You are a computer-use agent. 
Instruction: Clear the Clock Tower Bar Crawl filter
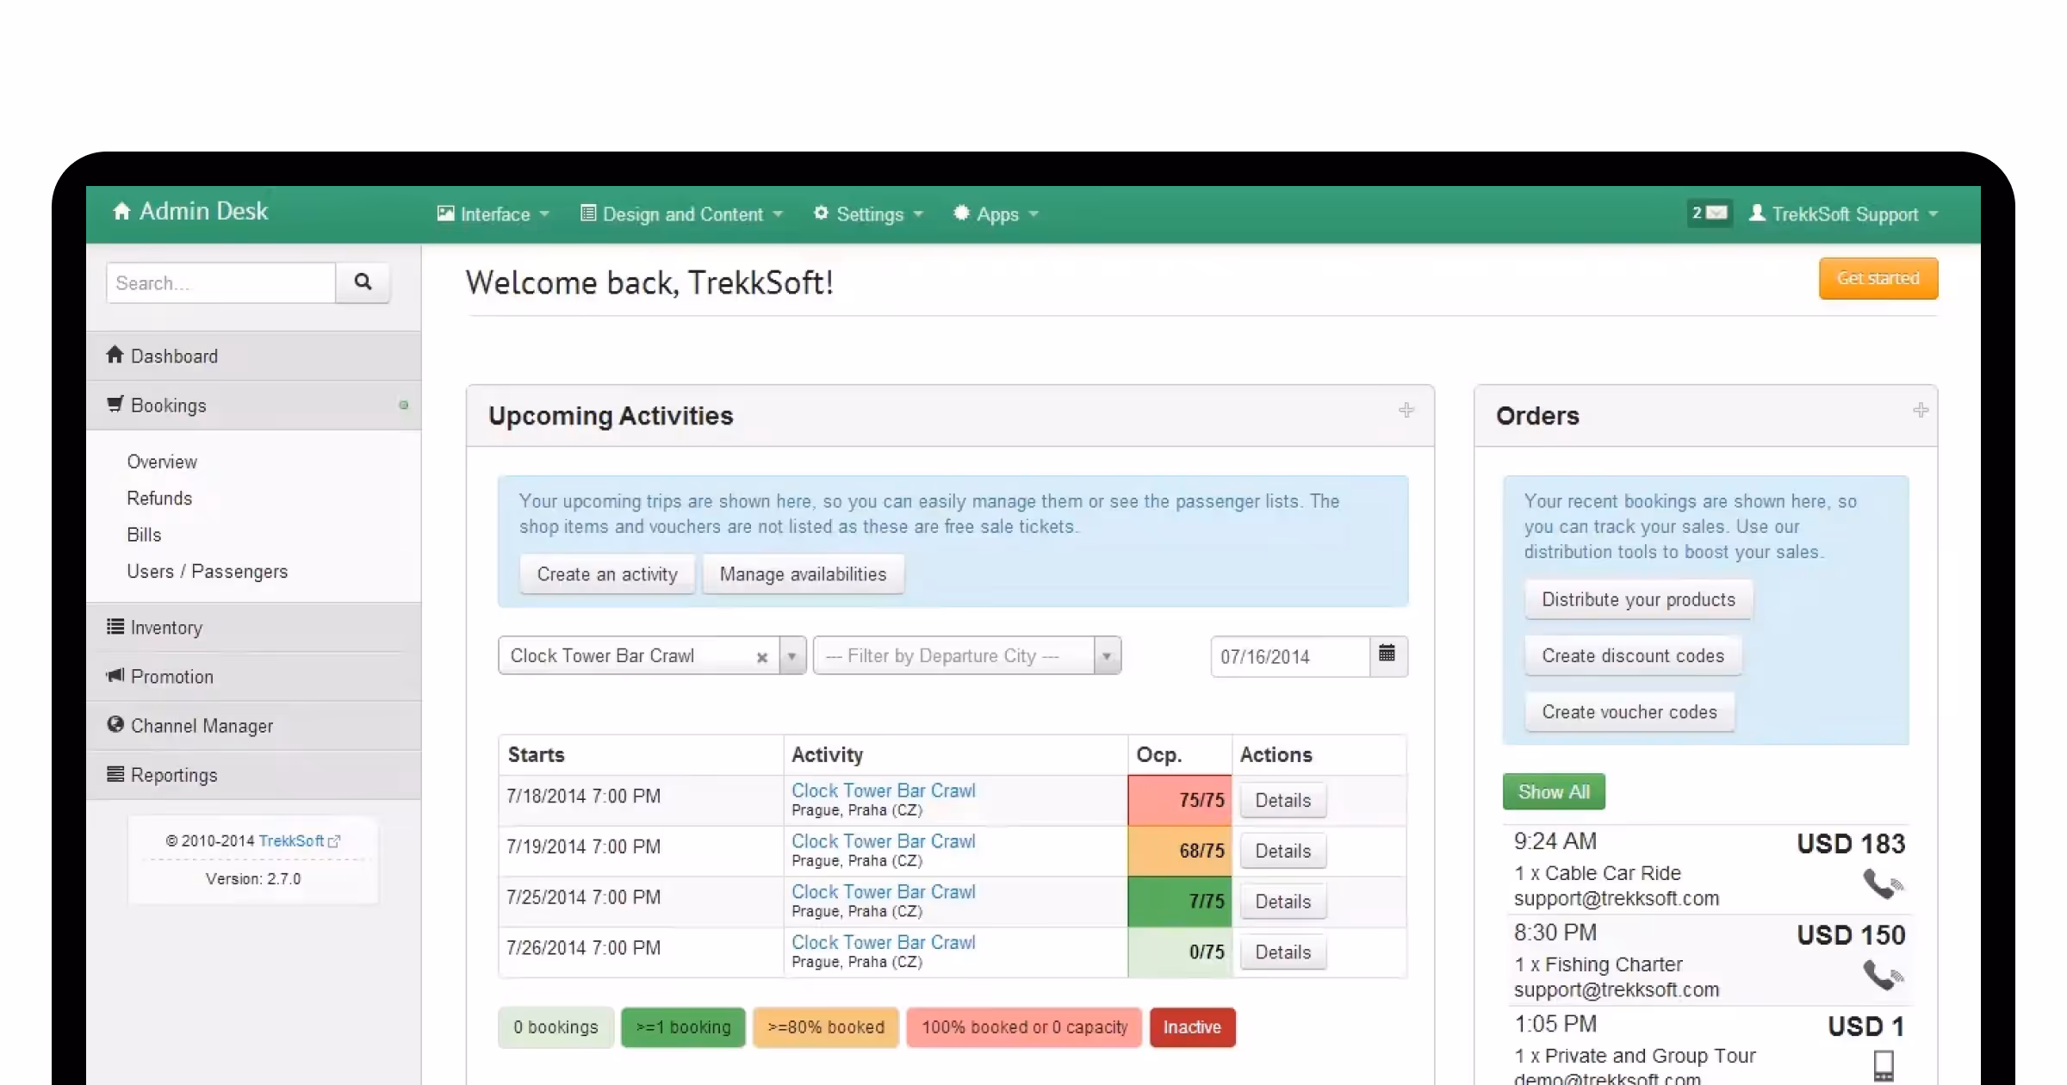(x=761, y=657)
